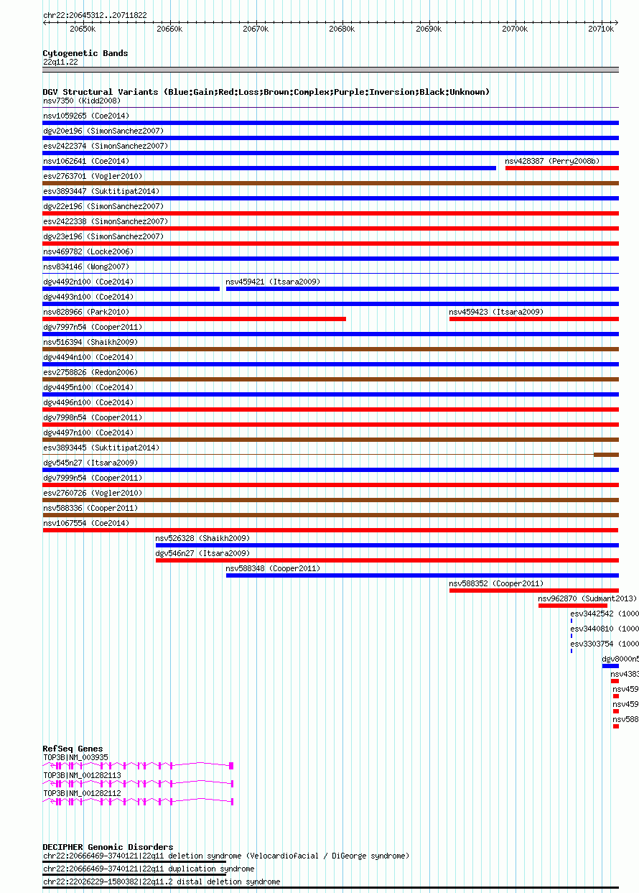Screen dimensions: 639x893
Task: Click the dgv7997n54 (Cooper2011) label
Action: click(93, 327)
